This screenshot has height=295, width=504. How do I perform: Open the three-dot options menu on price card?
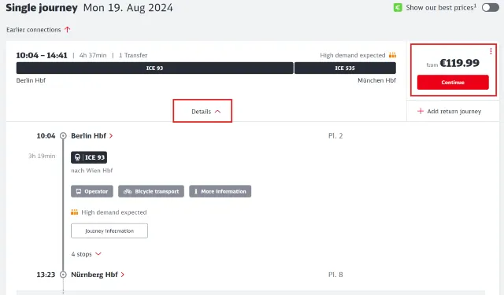(491, 51)
